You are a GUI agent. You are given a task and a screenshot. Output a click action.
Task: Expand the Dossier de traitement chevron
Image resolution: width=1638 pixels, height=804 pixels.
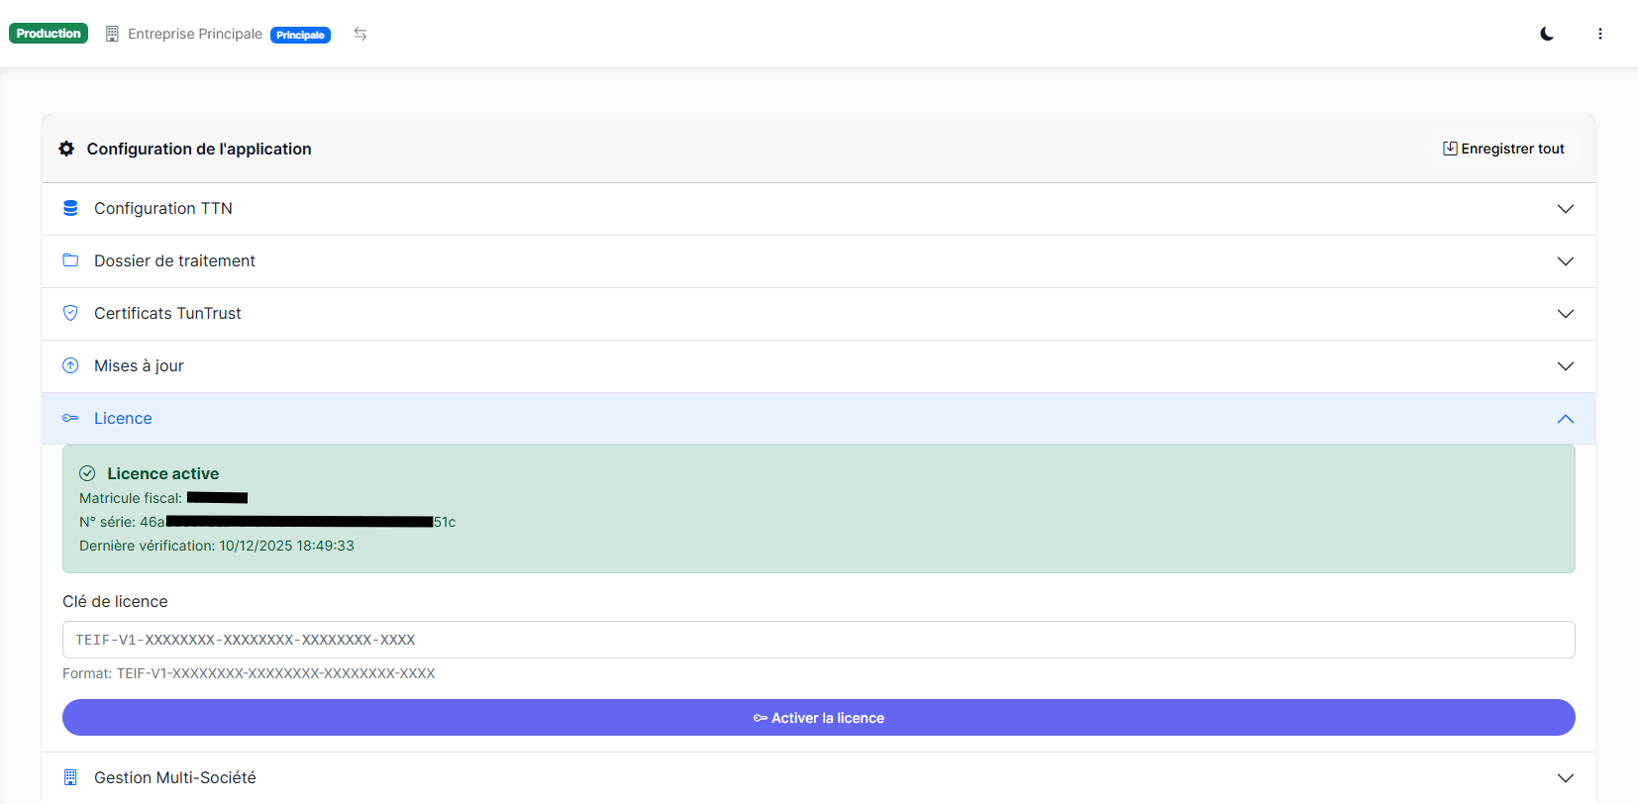[x=1565, y=261]
